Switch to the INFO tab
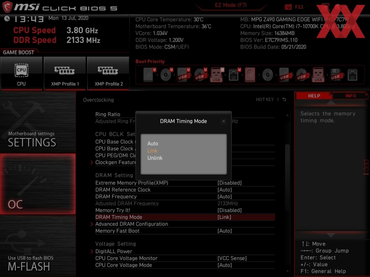The image size is (370, 277). pos(350,96)
